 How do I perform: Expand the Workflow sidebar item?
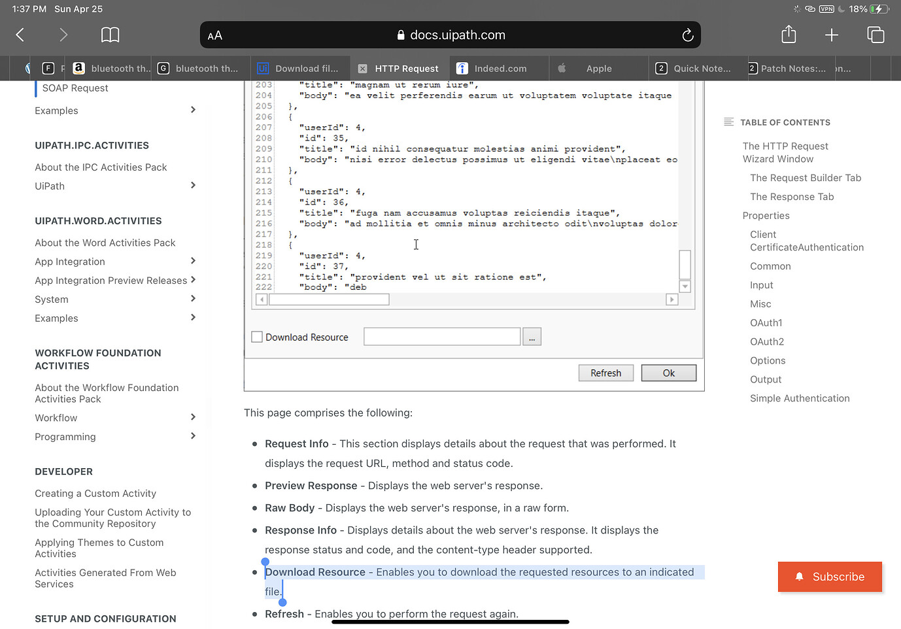pyautogui.click(x=193, y=417)
